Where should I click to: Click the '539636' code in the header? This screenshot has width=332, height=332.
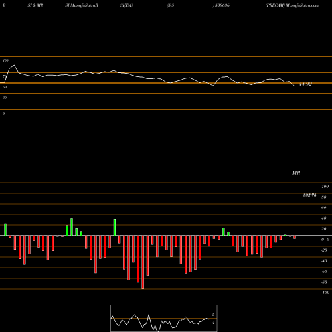point(222,5)
